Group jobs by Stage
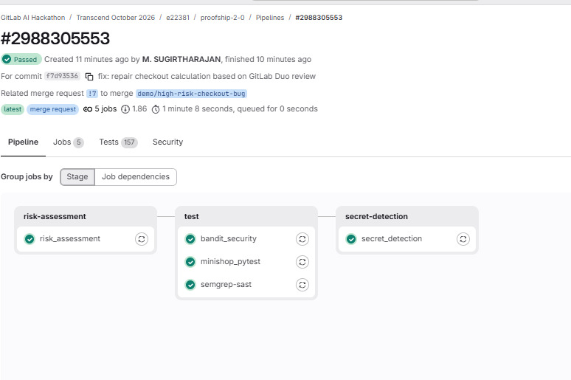The width and height of the screenshot is (571, 380). [x=77, y=176]
